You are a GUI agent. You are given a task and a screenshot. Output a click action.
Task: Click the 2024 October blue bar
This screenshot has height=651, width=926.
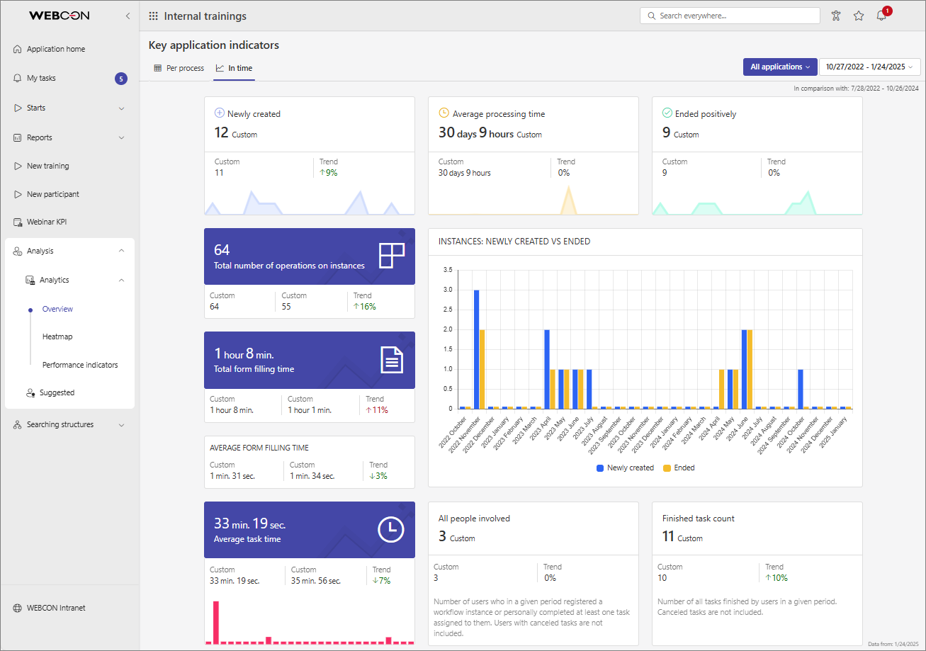(x=801, y=389)
